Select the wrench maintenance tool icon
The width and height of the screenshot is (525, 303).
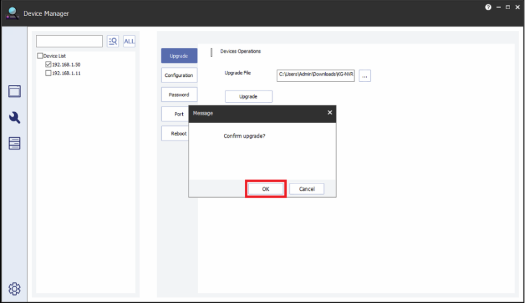[x=15, y=118]
